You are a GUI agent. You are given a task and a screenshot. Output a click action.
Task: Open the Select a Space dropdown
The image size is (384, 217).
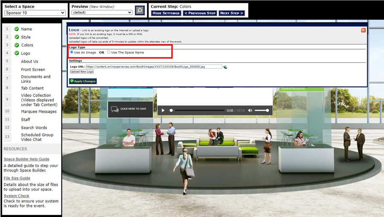pos(35,13)
